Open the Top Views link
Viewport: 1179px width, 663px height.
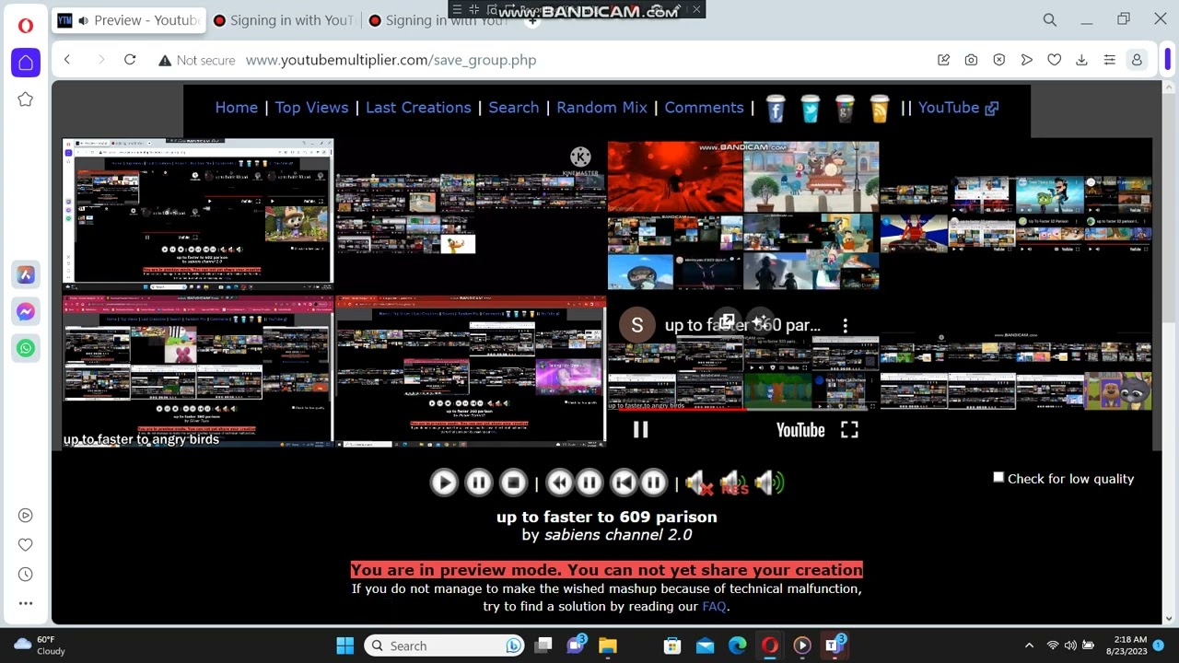pos(311,108)
